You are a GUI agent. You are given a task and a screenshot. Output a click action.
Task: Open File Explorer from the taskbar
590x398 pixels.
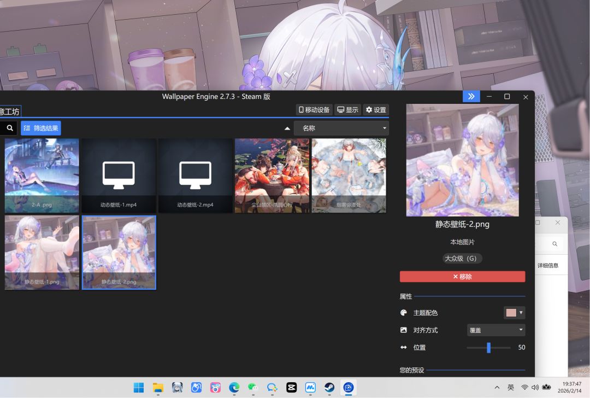pos(158,388)
